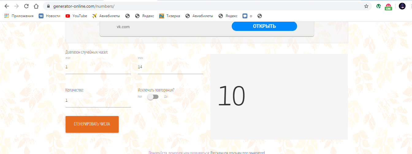Reload the page with the refresh icon

point(26,6)
